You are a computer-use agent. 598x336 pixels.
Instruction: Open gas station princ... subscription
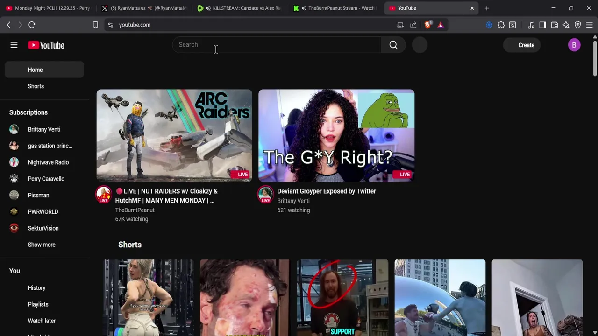[44, 146]
